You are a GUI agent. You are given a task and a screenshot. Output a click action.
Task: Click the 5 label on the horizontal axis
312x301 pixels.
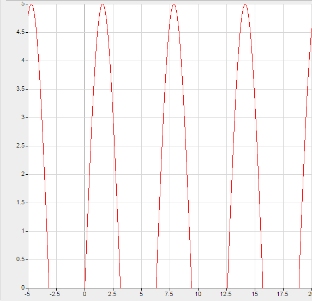[x=141, y=294]
